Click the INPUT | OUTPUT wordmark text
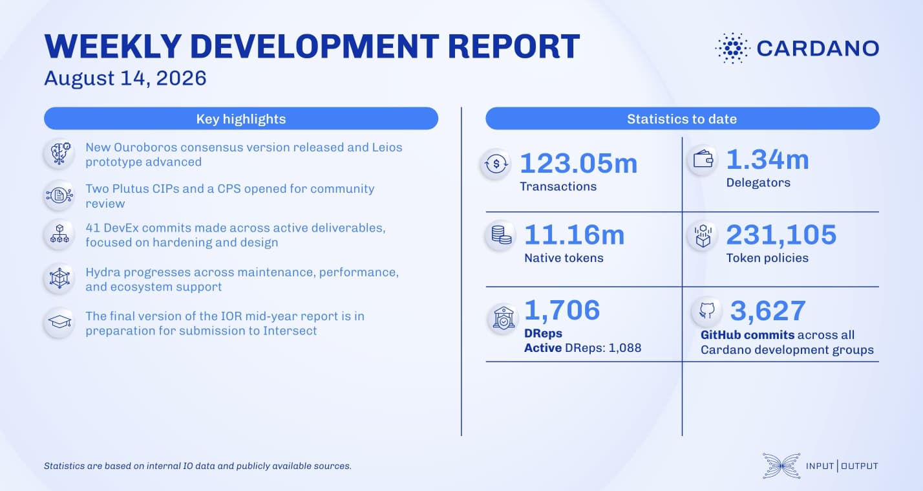923x491 pixels. [842, 466]
